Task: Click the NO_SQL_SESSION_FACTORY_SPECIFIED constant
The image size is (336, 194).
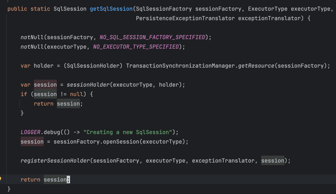Action: [x=152, y=37]
